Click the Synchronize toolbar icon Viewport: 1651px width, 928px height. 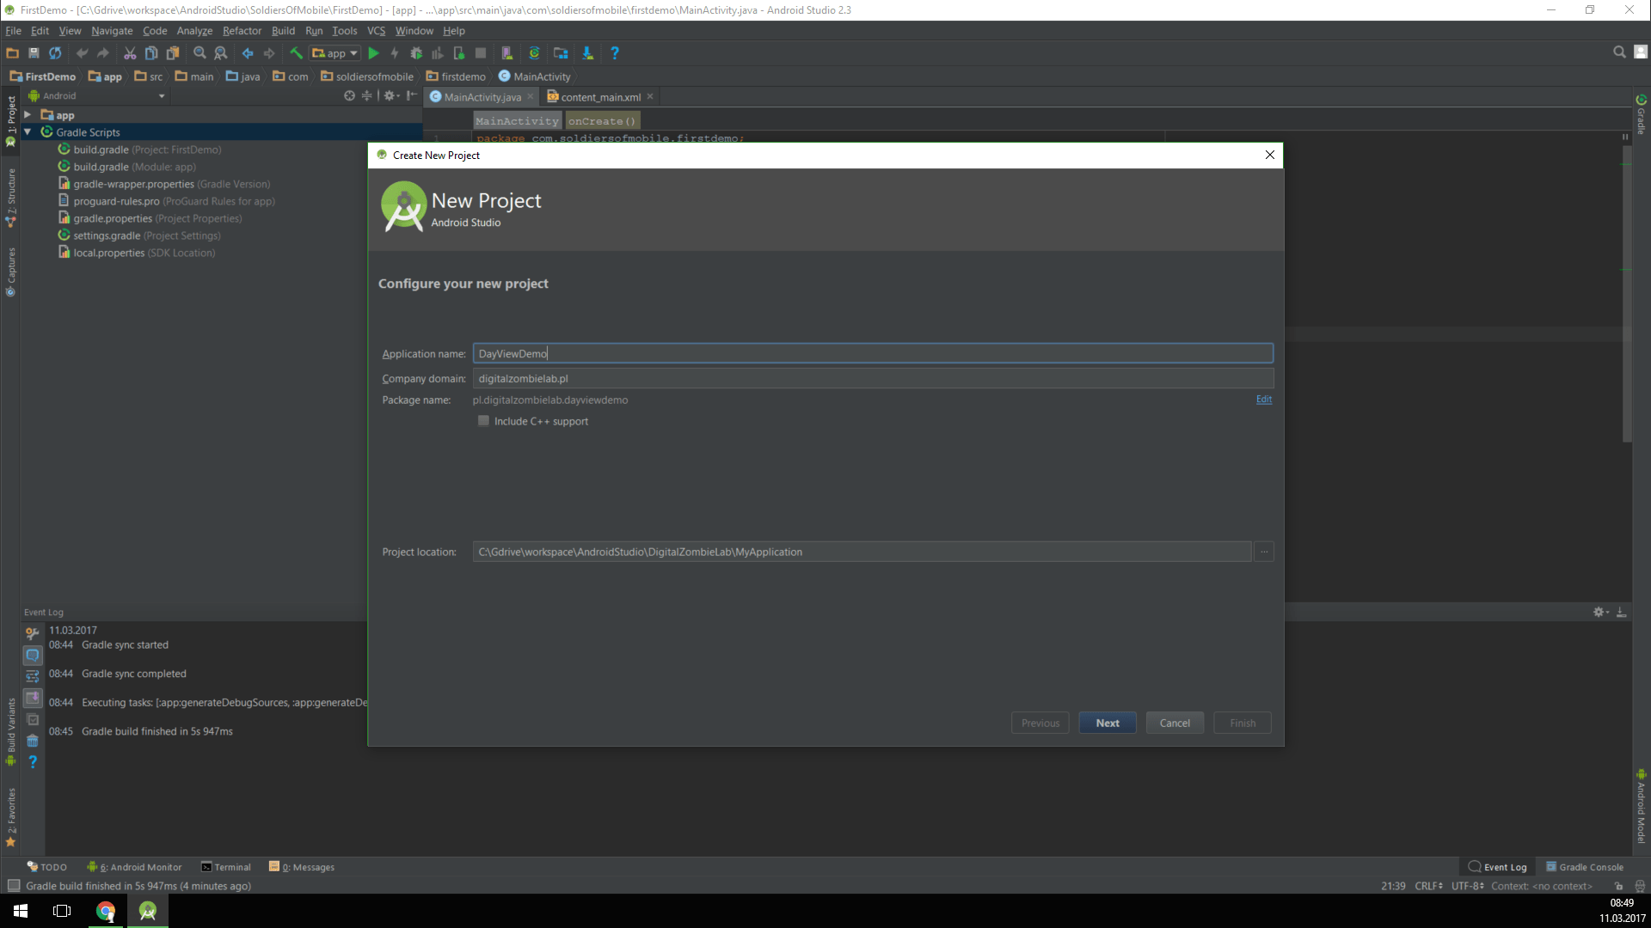(55, 53)
